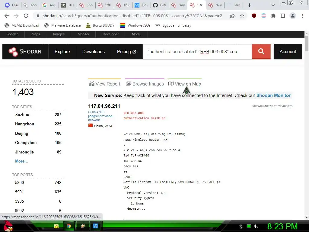
Task: Expand the tab search chevron
Action: pos(273,5)
